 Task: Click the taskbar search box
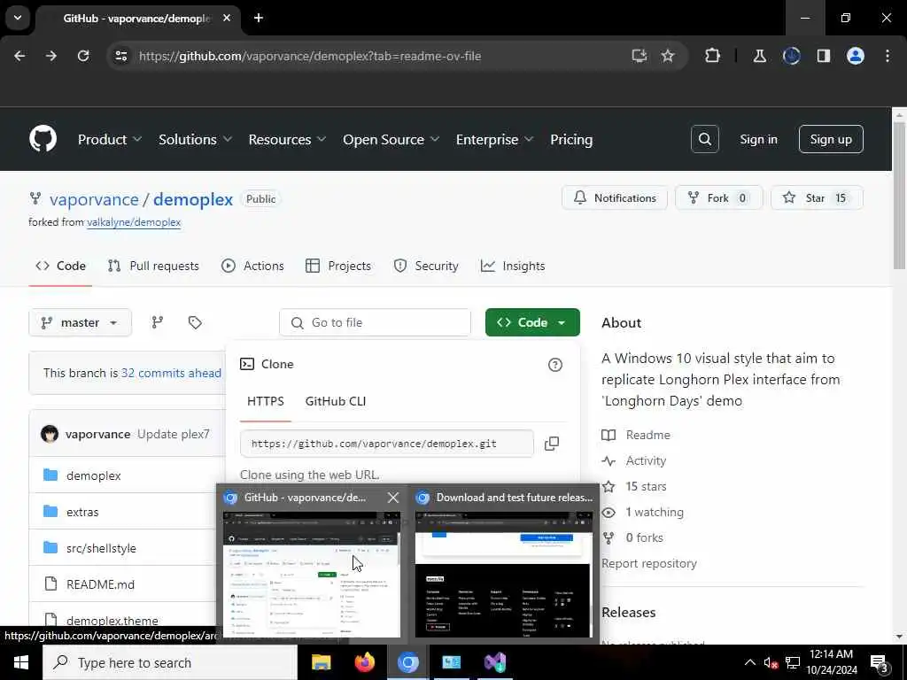point(169,662)
